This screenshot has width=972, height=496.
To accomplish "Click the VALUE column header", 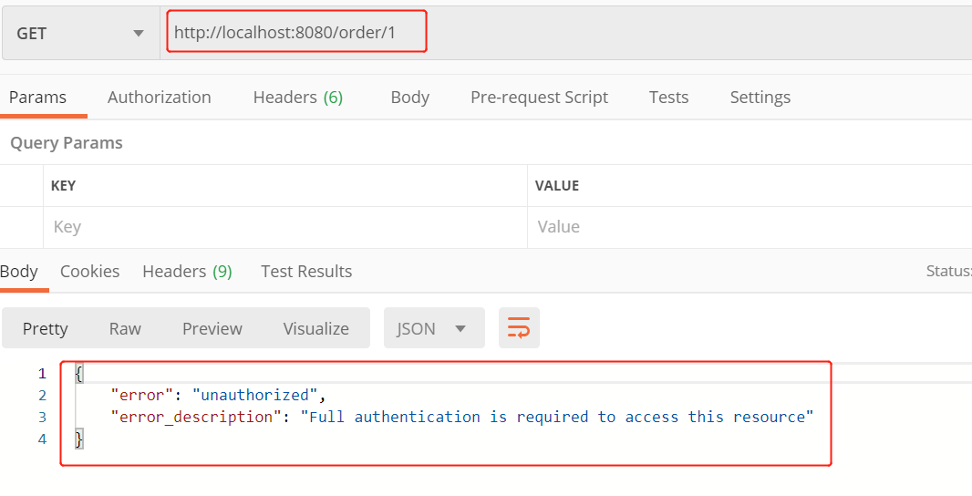I will [x=558, y=185].
